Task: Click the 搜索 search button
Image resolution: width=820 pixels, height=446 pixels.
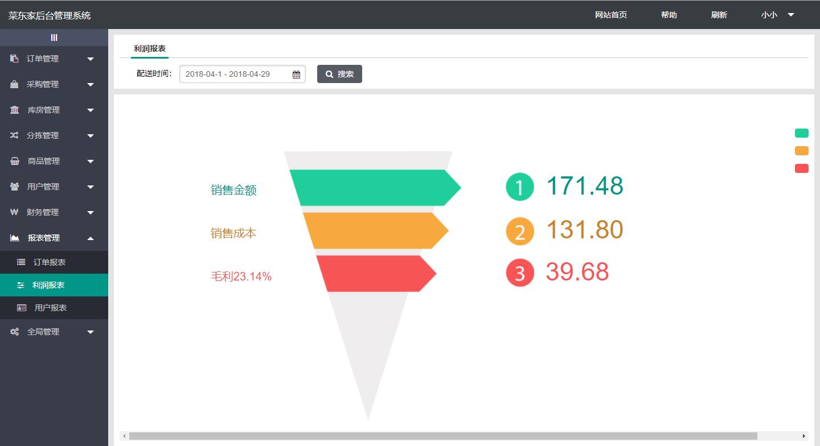Action: tap(339, 74)
